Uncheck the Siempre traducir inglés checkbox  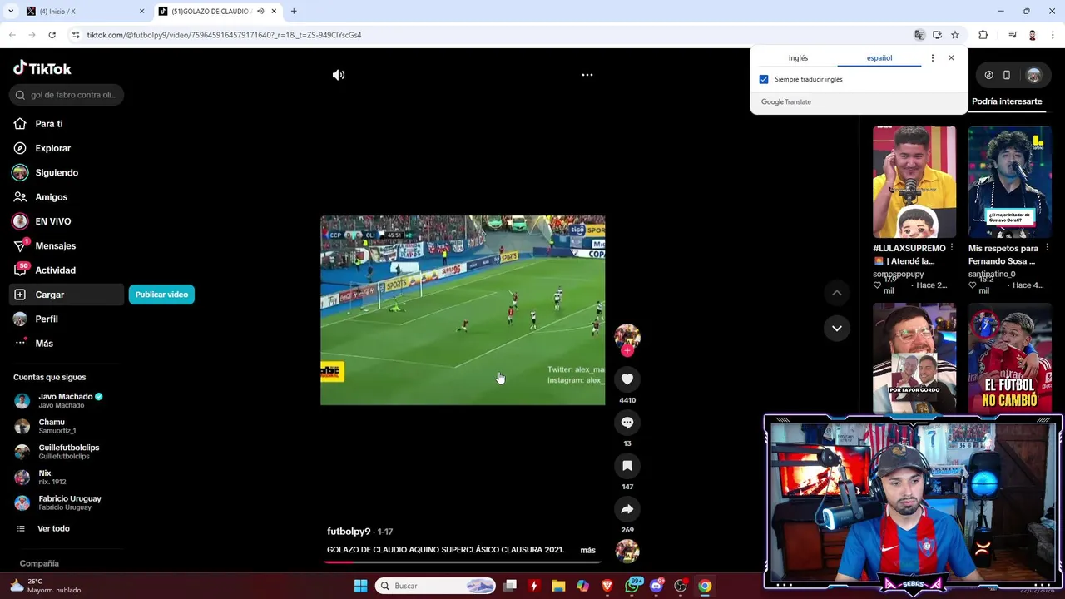tap(764, 79)
